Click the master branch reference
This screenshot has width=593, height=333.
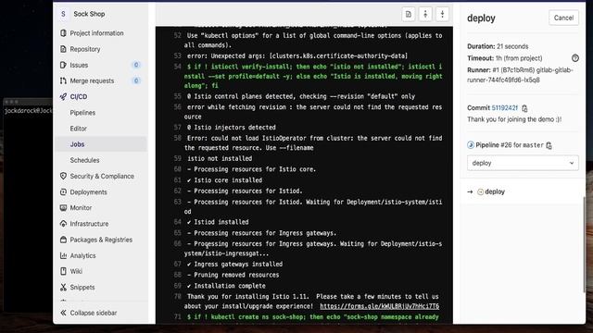533,145
